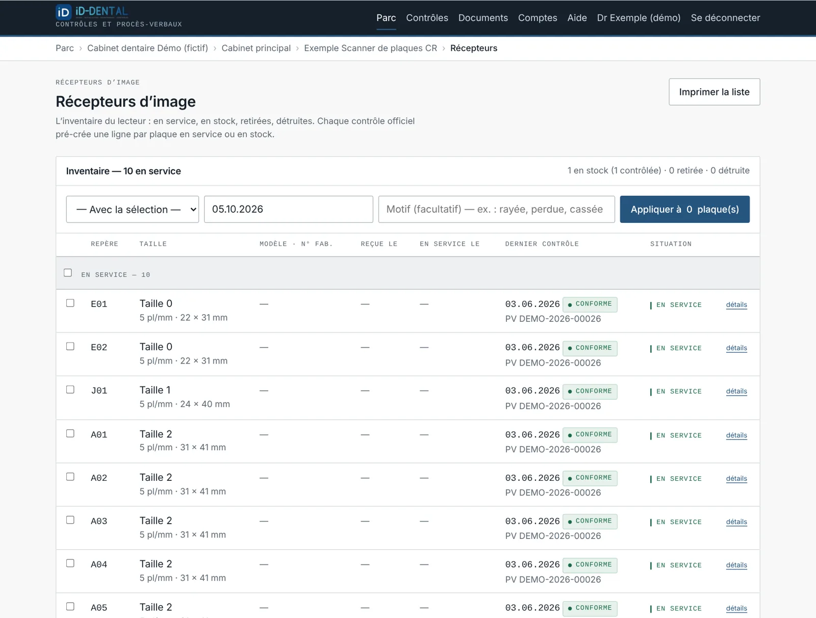Screen dimensions: 816x618
Task: Expand the Avec la sélection dropdown
Action: pyautogui.click(x=133, y=209)
